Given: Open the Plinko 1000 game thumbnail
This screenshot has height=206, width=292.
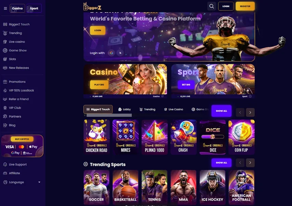Looking at the screenshot, I should (155, 137).
